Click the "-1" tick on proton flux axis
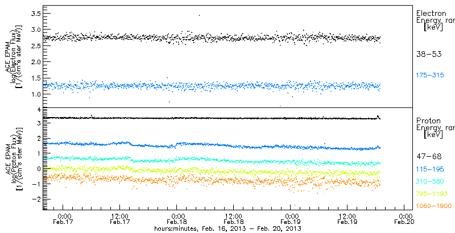Screen dimensions: 455x233 pyautogui.click(x=35, y=184)
